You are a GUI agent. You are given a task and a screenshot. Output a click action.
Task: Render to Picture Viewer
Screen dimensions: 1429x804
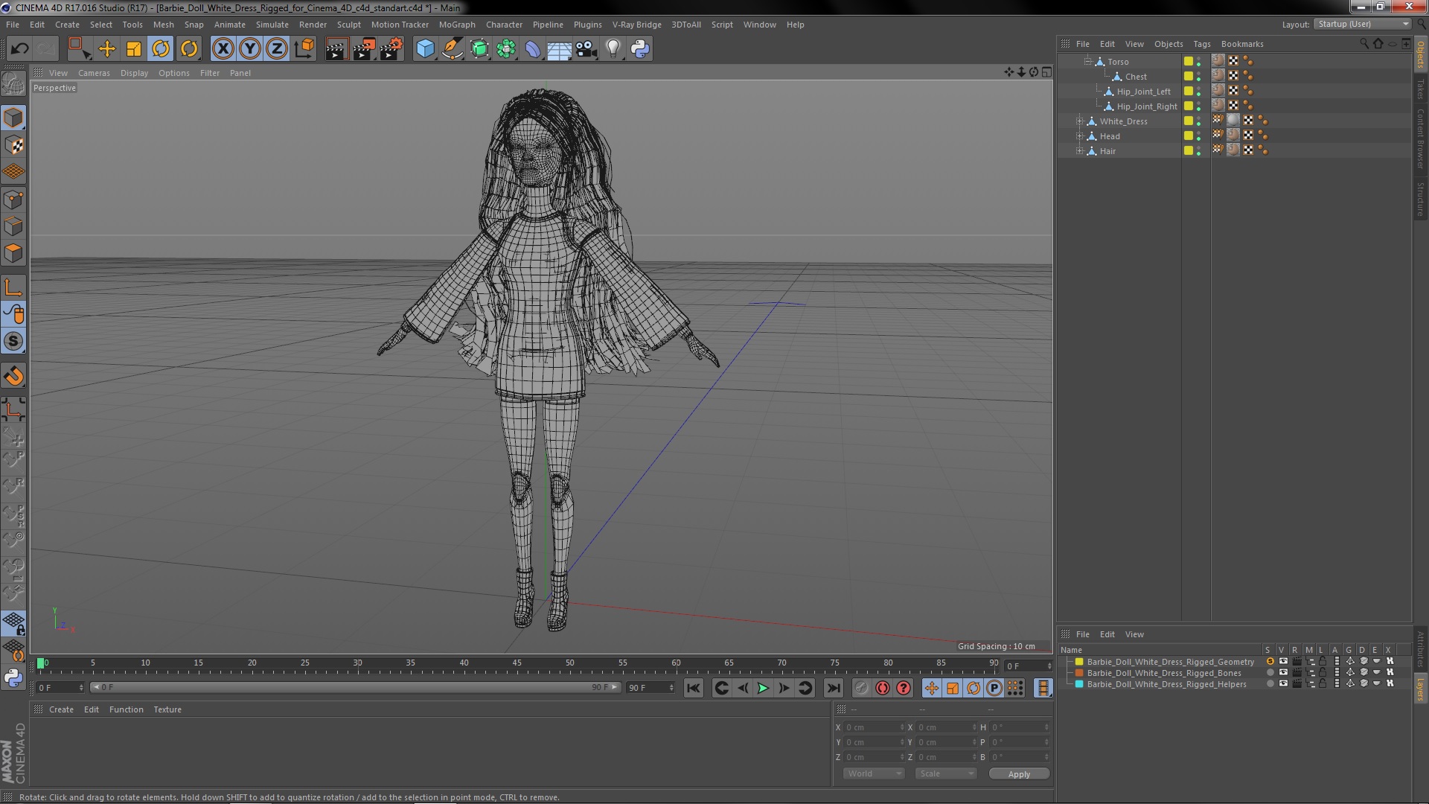pyautogui.click(x=364, y=49)
